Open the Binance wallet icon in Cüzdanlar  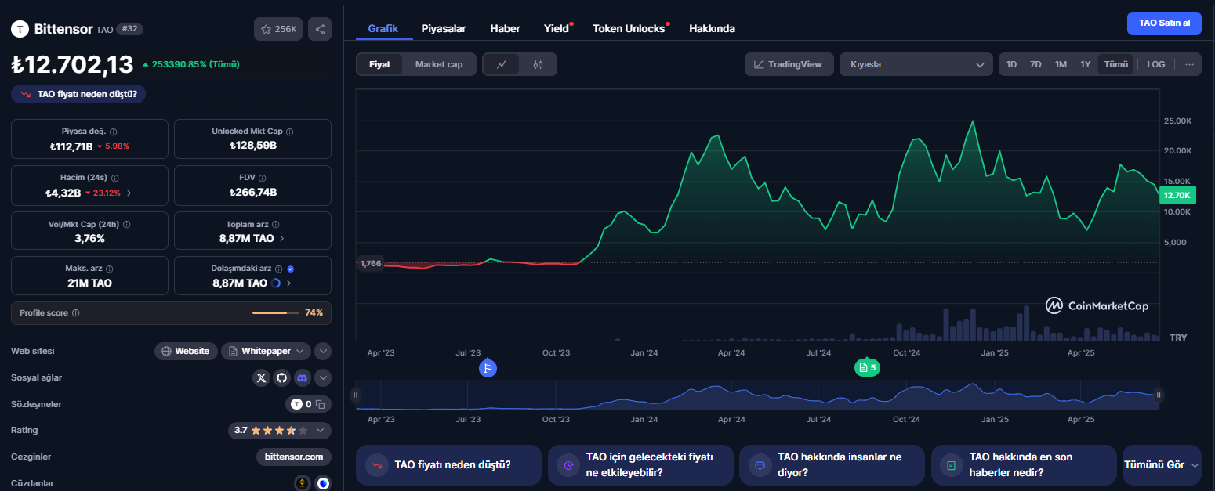(x=303, y=483)
